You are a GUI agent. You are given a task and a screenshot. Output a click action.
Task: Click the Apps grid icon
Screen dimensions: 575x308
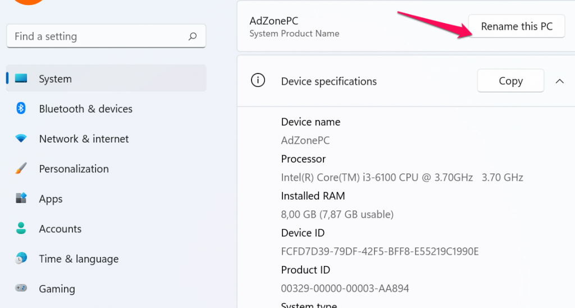21,198
